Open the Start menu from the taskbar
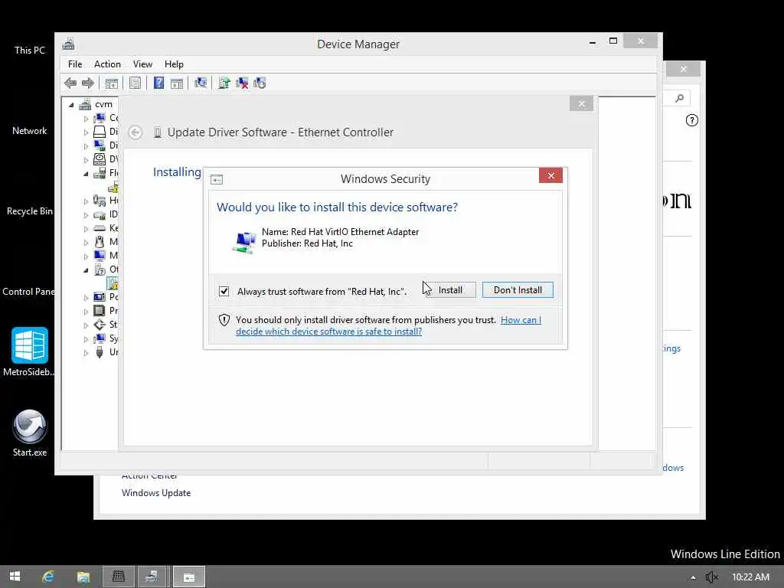Viewport: 784px width, 588px height. pyautogui.click(x=15, y=577)
